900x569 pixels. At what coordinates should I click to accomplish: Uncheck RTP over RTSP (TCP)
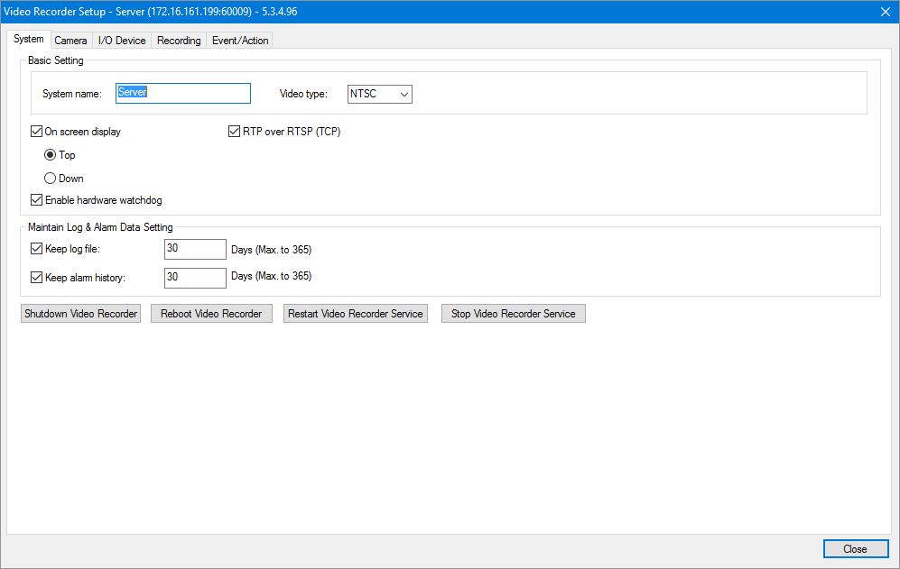point(235,132)
